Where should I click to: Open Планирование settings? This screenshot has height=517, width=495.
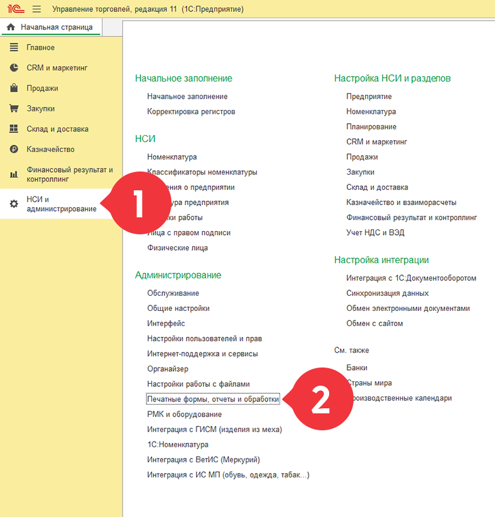click(x=371, y=127)
